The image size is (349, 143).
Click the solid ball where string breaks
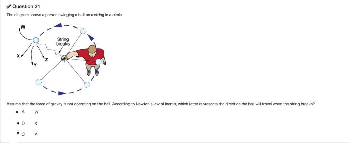coord(36,40)
